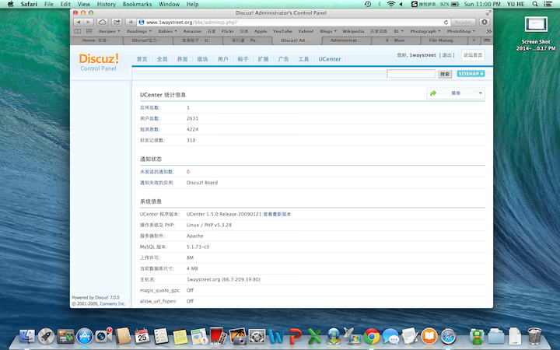The height and width of the screenshot is (350, 560).
Task: Click Safari's back navigation arrow
Action: coord(79,22)
